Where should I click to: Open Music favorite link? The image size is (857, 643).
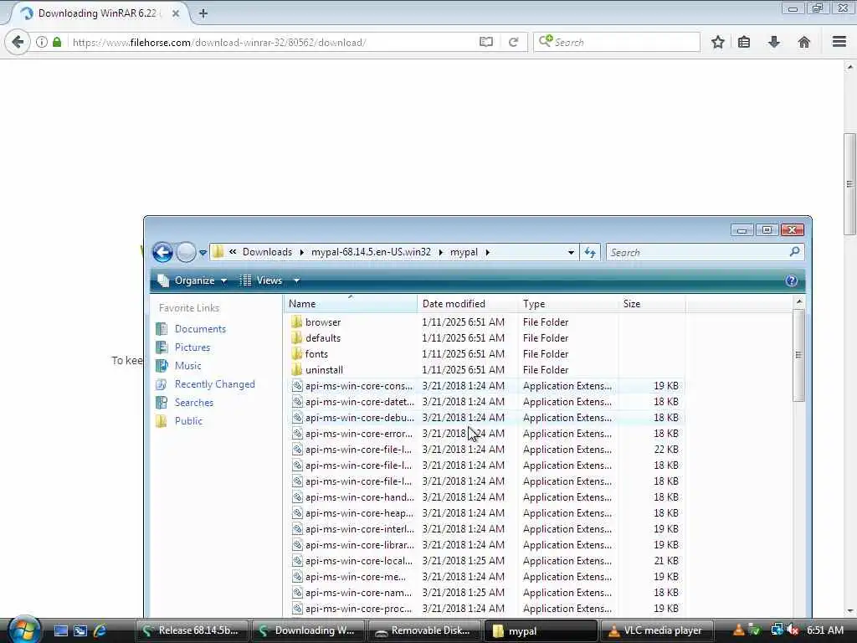click(187, 366)
